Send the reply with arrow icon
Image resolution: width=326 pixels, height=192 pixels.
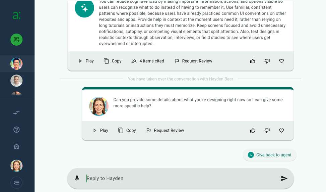click(284, 178)
